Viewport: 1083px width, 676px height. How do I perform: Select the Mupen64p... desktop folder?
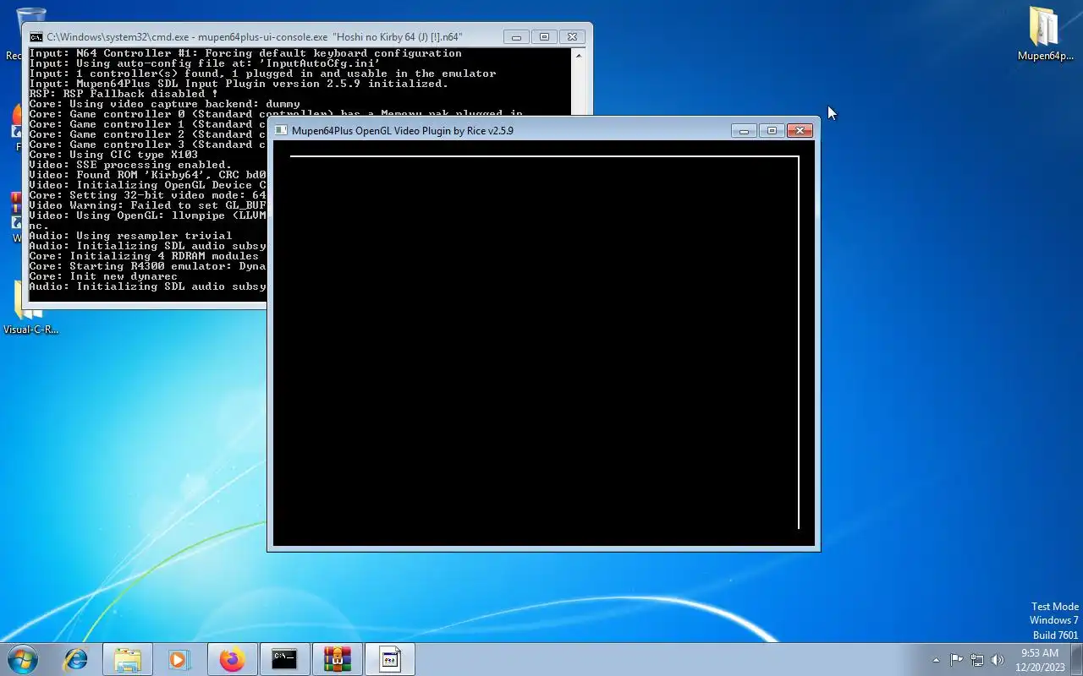pyautogui.click(x=1045, y=34)
